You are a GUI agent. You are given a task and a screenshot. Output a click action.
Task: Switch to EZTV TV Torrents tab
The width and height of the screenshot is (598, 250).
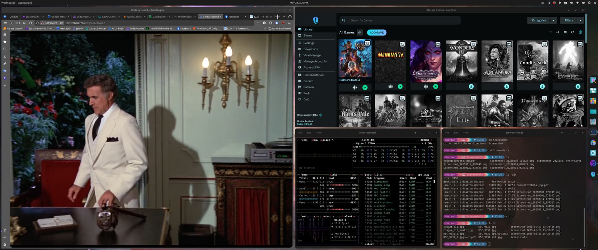coord(261,17)
